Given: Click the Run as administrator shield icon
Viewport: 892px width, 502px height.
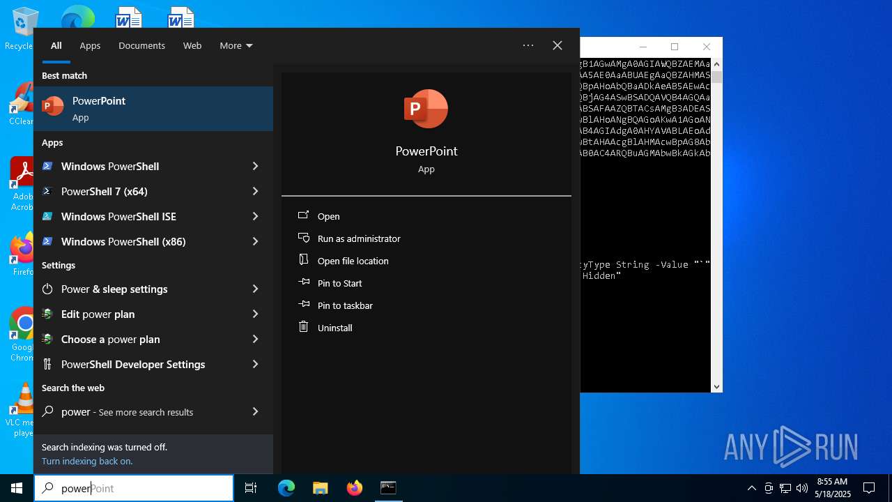Looking at the screenshot, I should click(303, 238).
